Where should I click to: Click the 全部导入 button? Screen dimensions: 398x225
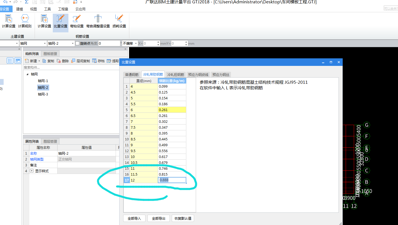[x=134, y=218]
